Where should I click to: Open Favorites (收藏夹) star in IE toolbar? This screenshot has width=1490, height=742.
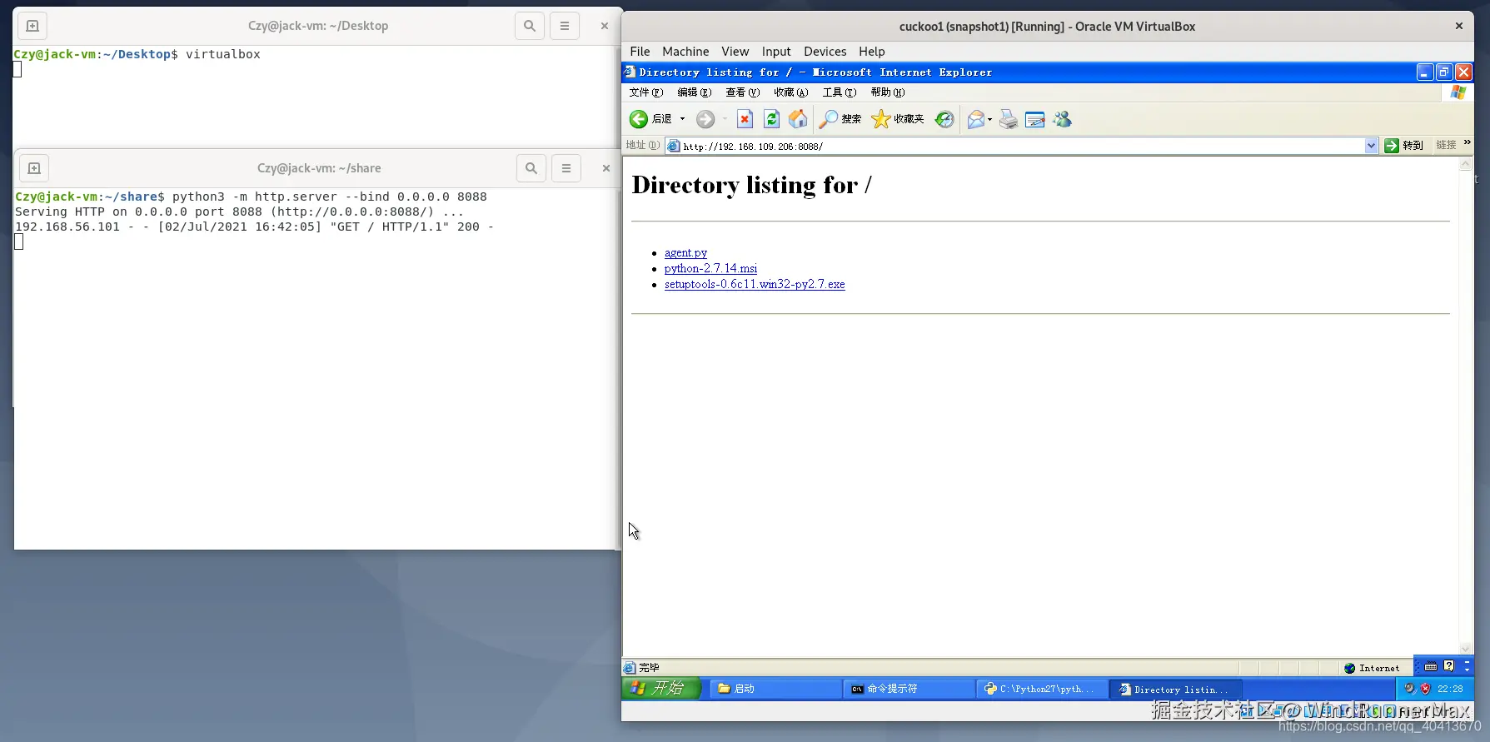tap(898, 120)
